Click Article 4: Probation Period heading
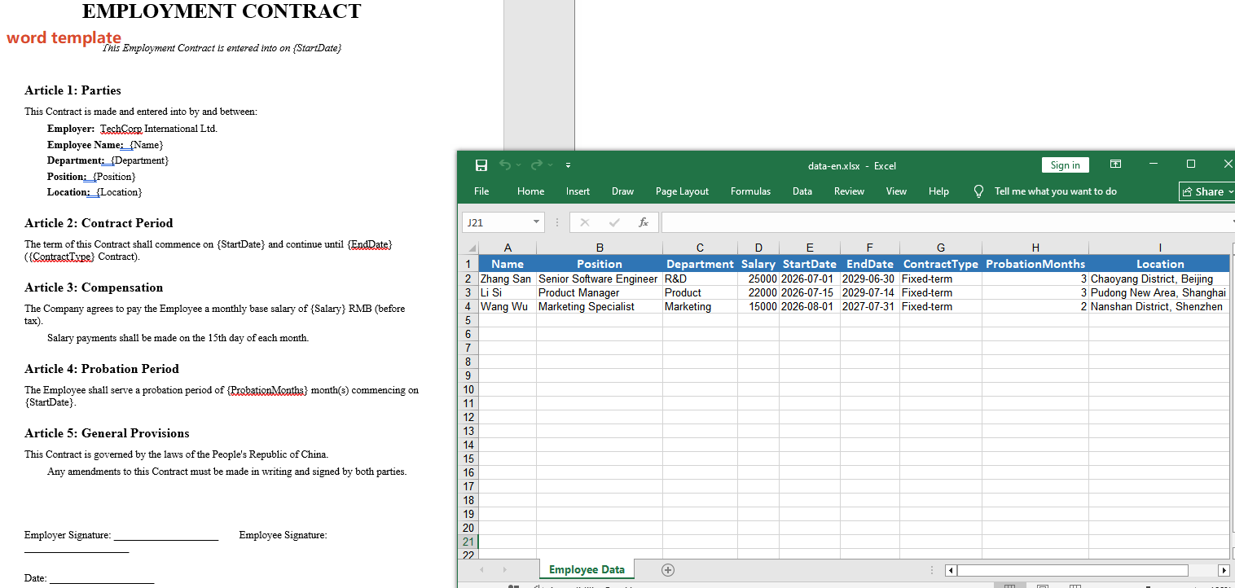This screenshot has height=588, width=1235. [102, 369]
